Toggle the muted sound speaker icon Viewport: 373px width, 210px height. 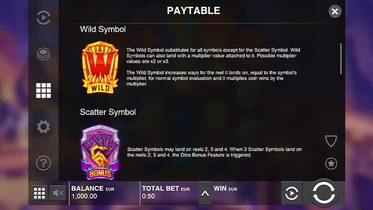58,193
